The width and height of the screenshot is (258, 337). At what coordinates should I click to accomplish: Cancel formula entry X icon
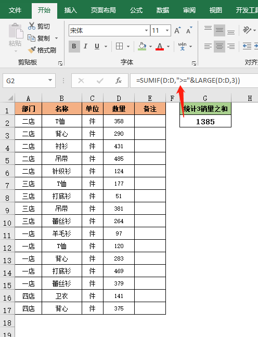pyautogui.click(x=81, y=81)
